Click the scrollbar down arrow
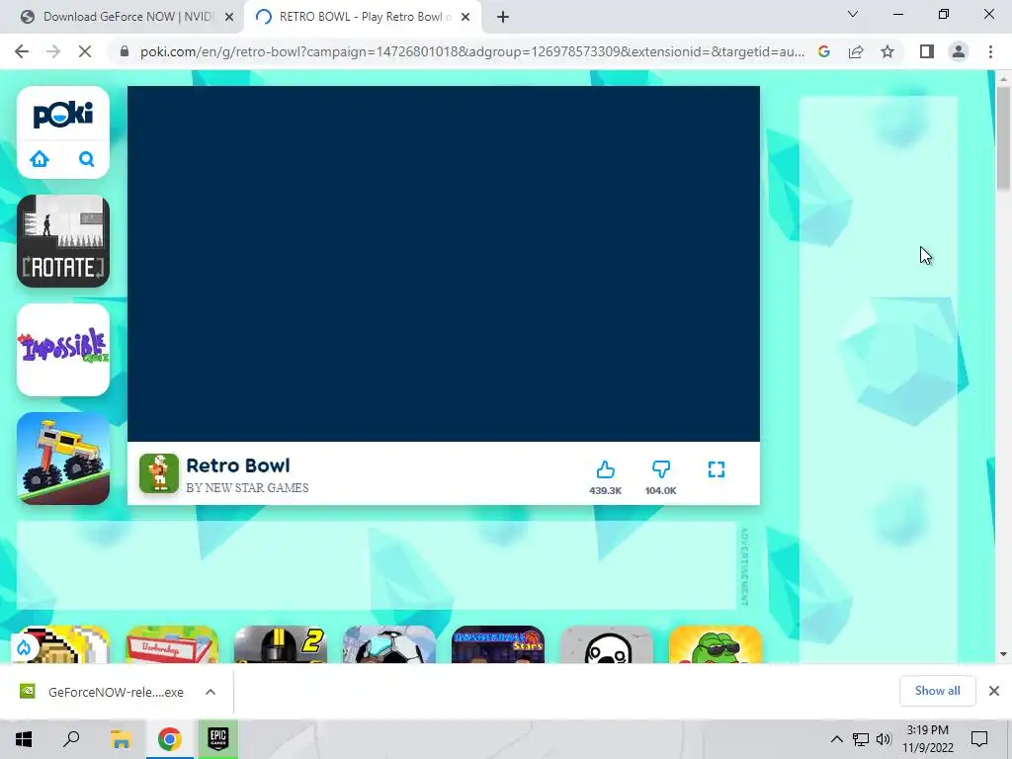The height and width of the screenshot is (759, 1012). pos(1003,654)
